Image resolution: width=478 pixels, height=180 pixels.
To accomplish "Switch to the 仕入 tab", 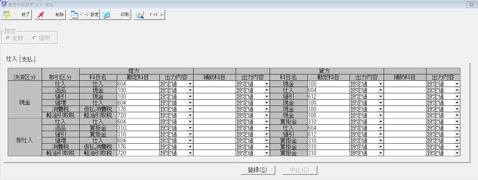I will point(12,59).
